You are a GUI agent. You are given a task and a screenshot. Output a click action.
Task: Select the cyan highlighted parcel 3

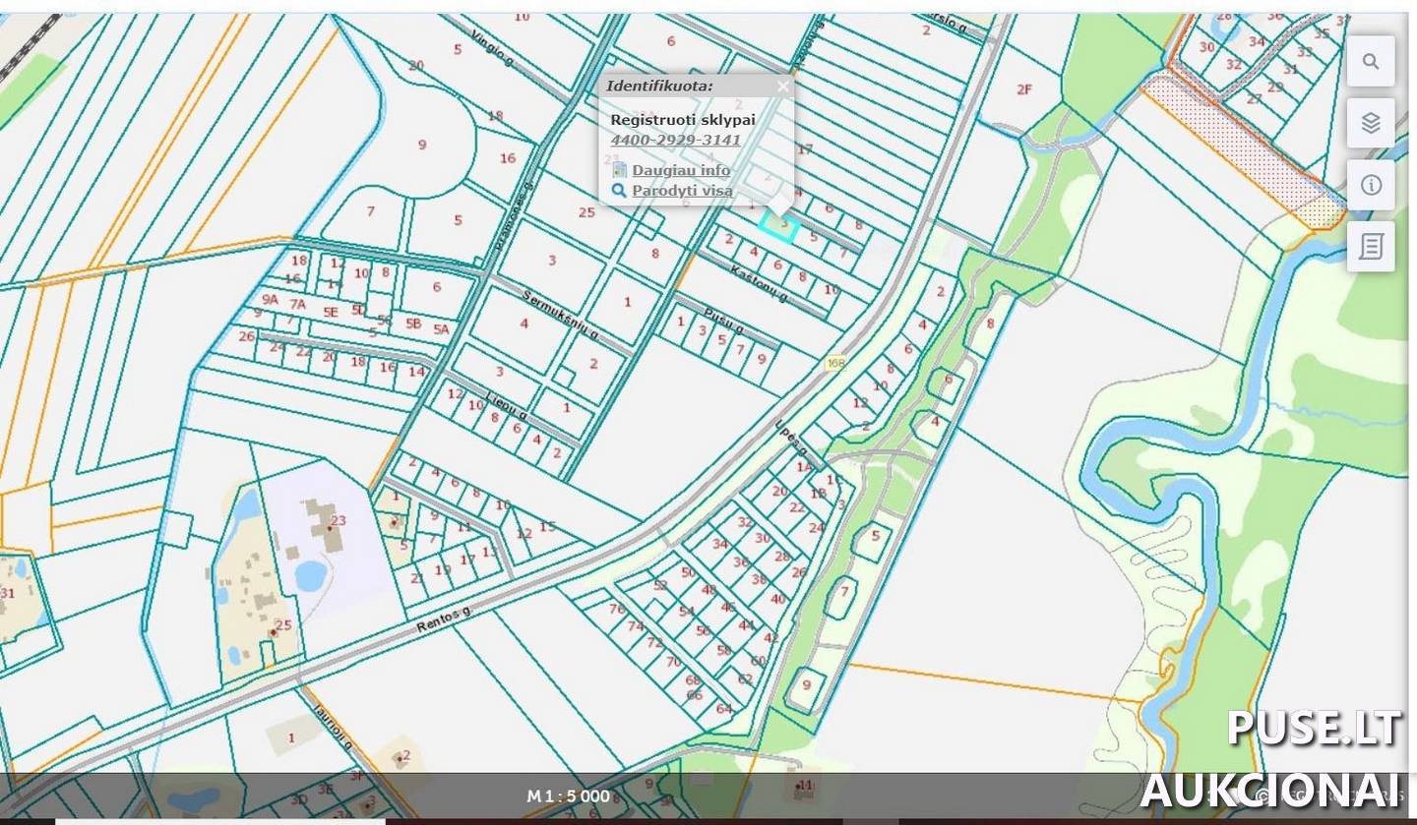(779, 225)
